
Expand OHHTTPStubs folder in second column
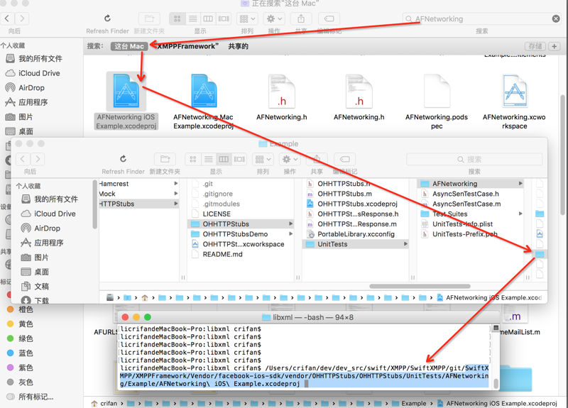click(x=290, y=224)
